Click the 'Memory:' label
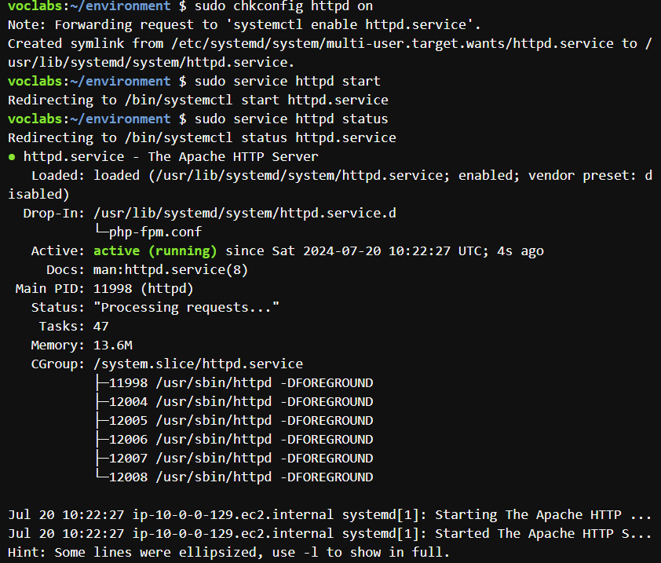661x563 pixels. tap(58, 345)
